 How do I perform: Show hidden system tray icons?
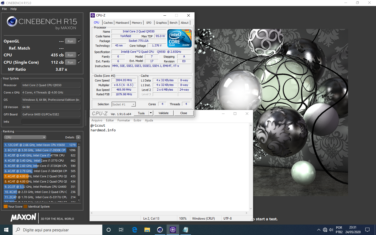[319, 230]
